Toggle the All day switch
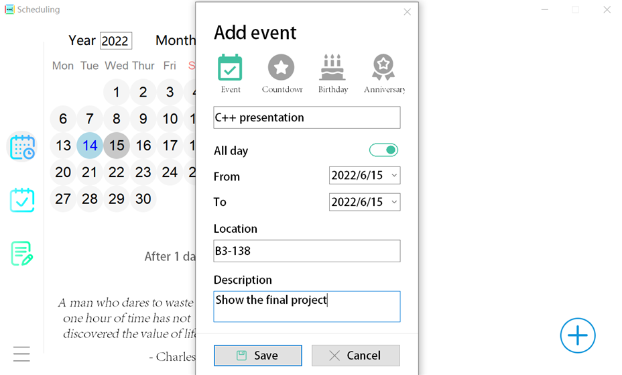 [x=383, y=150]
